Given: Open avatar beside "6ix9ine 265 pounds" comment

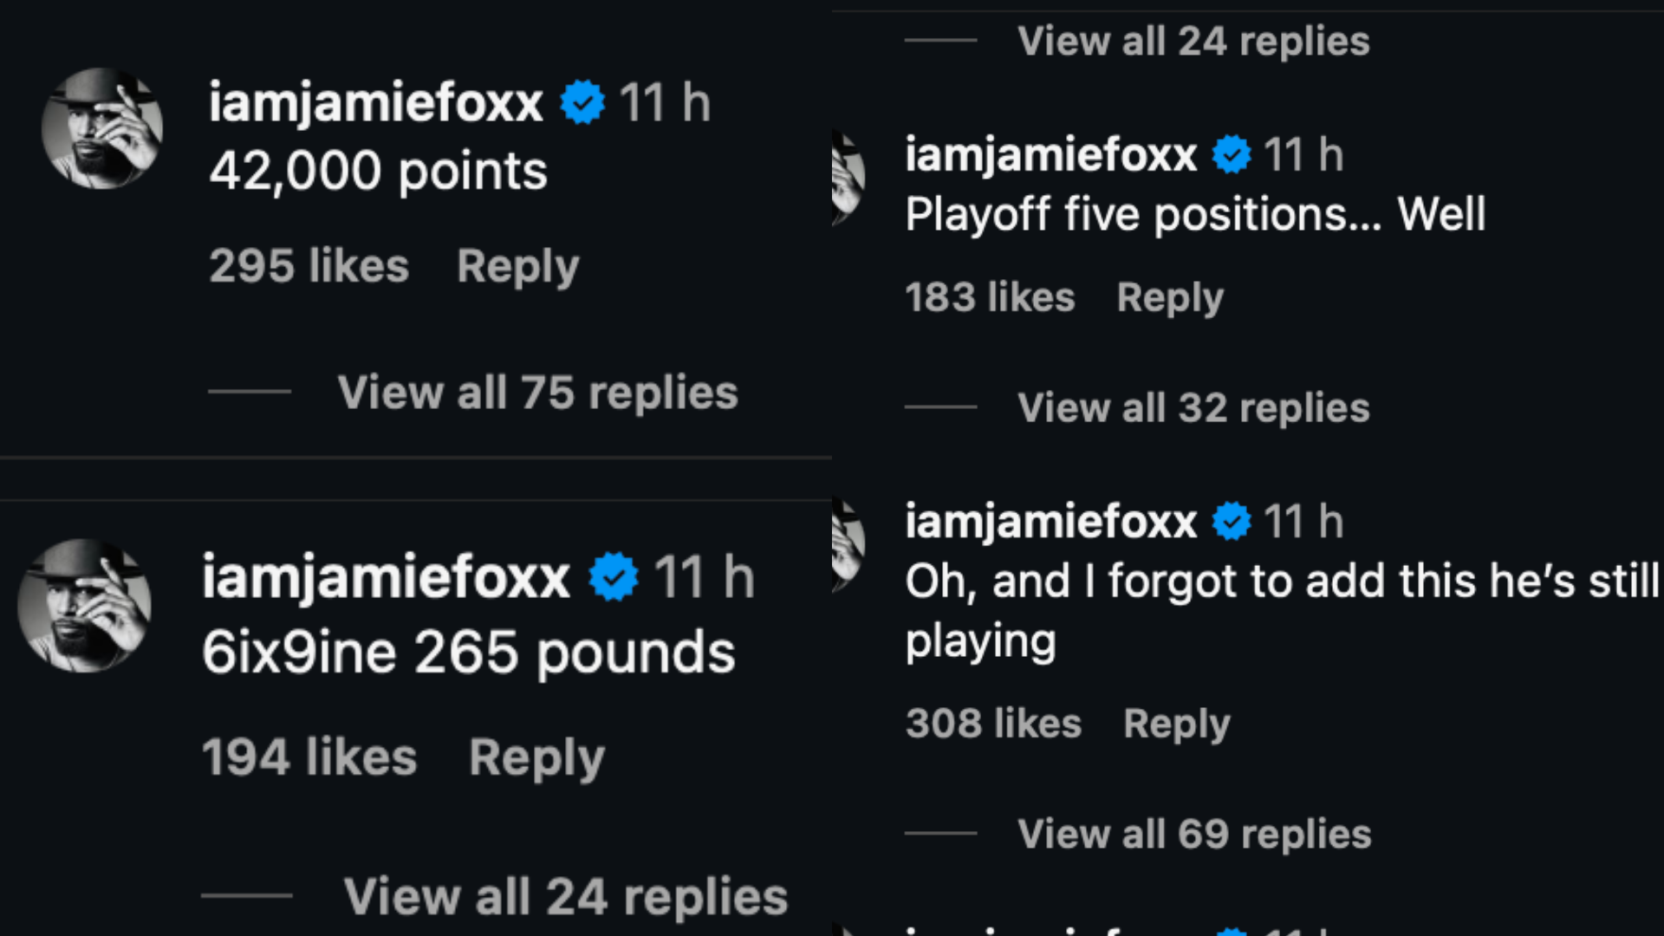Looking at the screenshot, I should pyautogui.click(x=85, y=605).
